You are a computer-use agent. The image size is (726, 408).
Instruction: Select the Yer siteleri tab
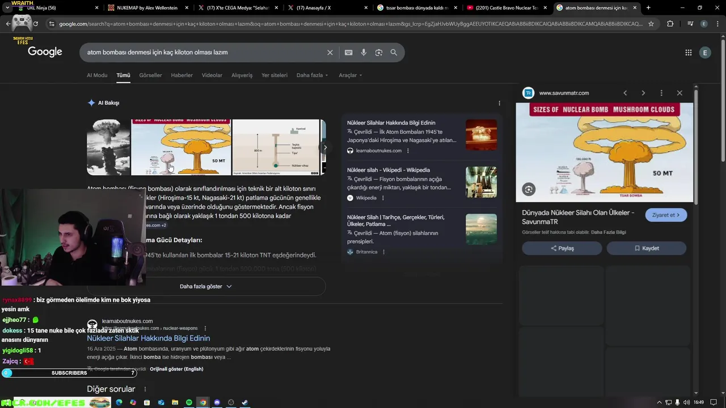click(x=275, y=75)
